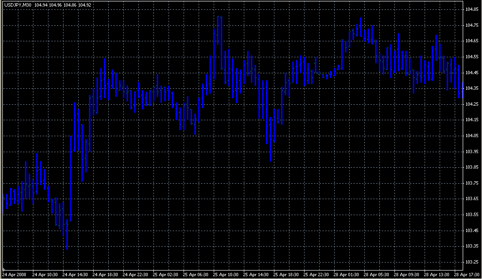Click the 28 Apr 01:30 time label
Screen dimensions: 482x279
pyautogui.click(x=346, y=275)
